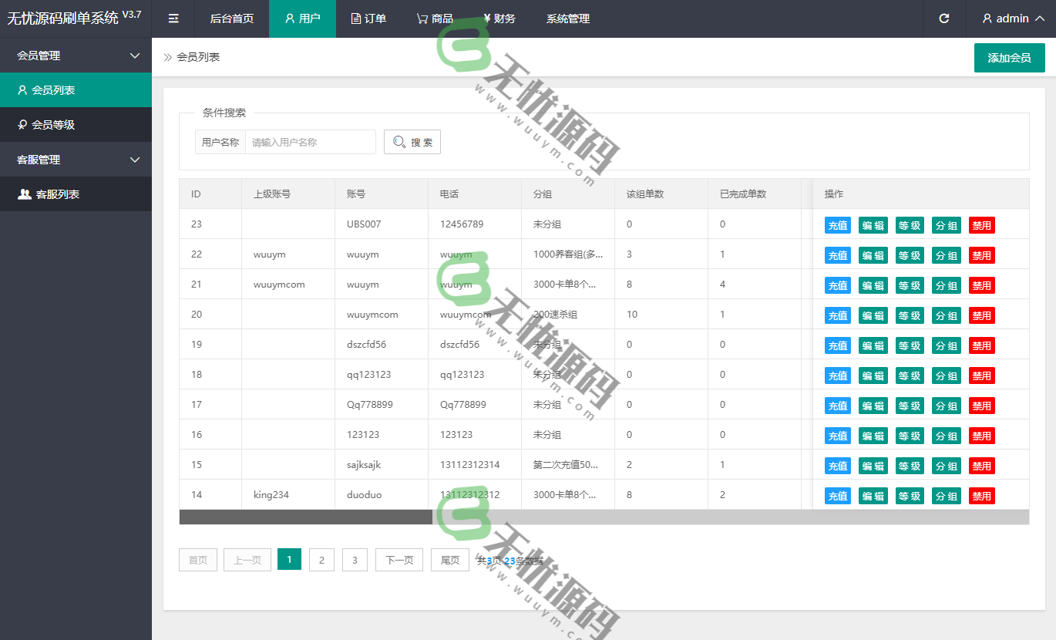This screenshot has width=1056, height=640.
Task: Open 会员列表 in the sidebar
Action: click(76, 90)
